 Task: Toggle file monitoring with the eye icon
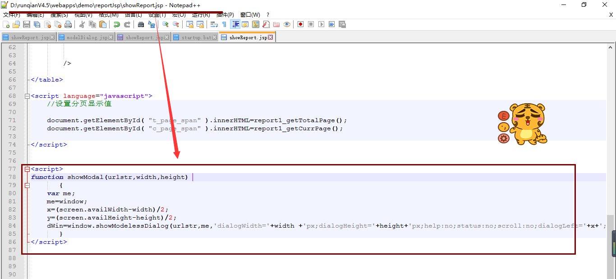(x=287, y=24)
